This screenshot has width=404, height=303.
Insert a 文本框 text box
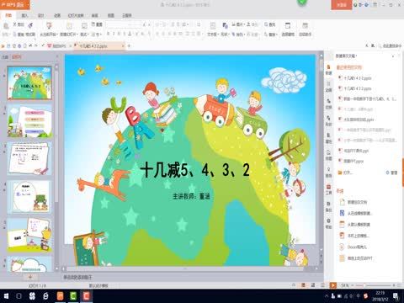tap(212, 29)
